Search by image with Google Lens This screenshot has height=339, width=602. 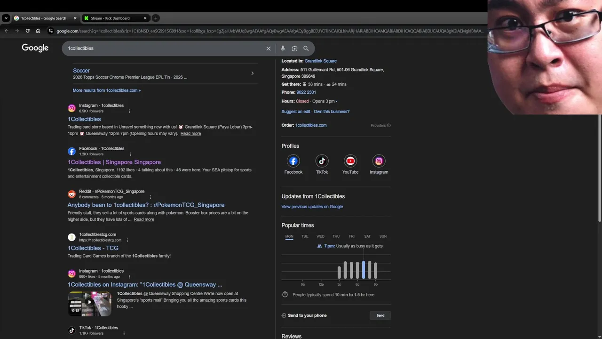[x=294, y=48]
